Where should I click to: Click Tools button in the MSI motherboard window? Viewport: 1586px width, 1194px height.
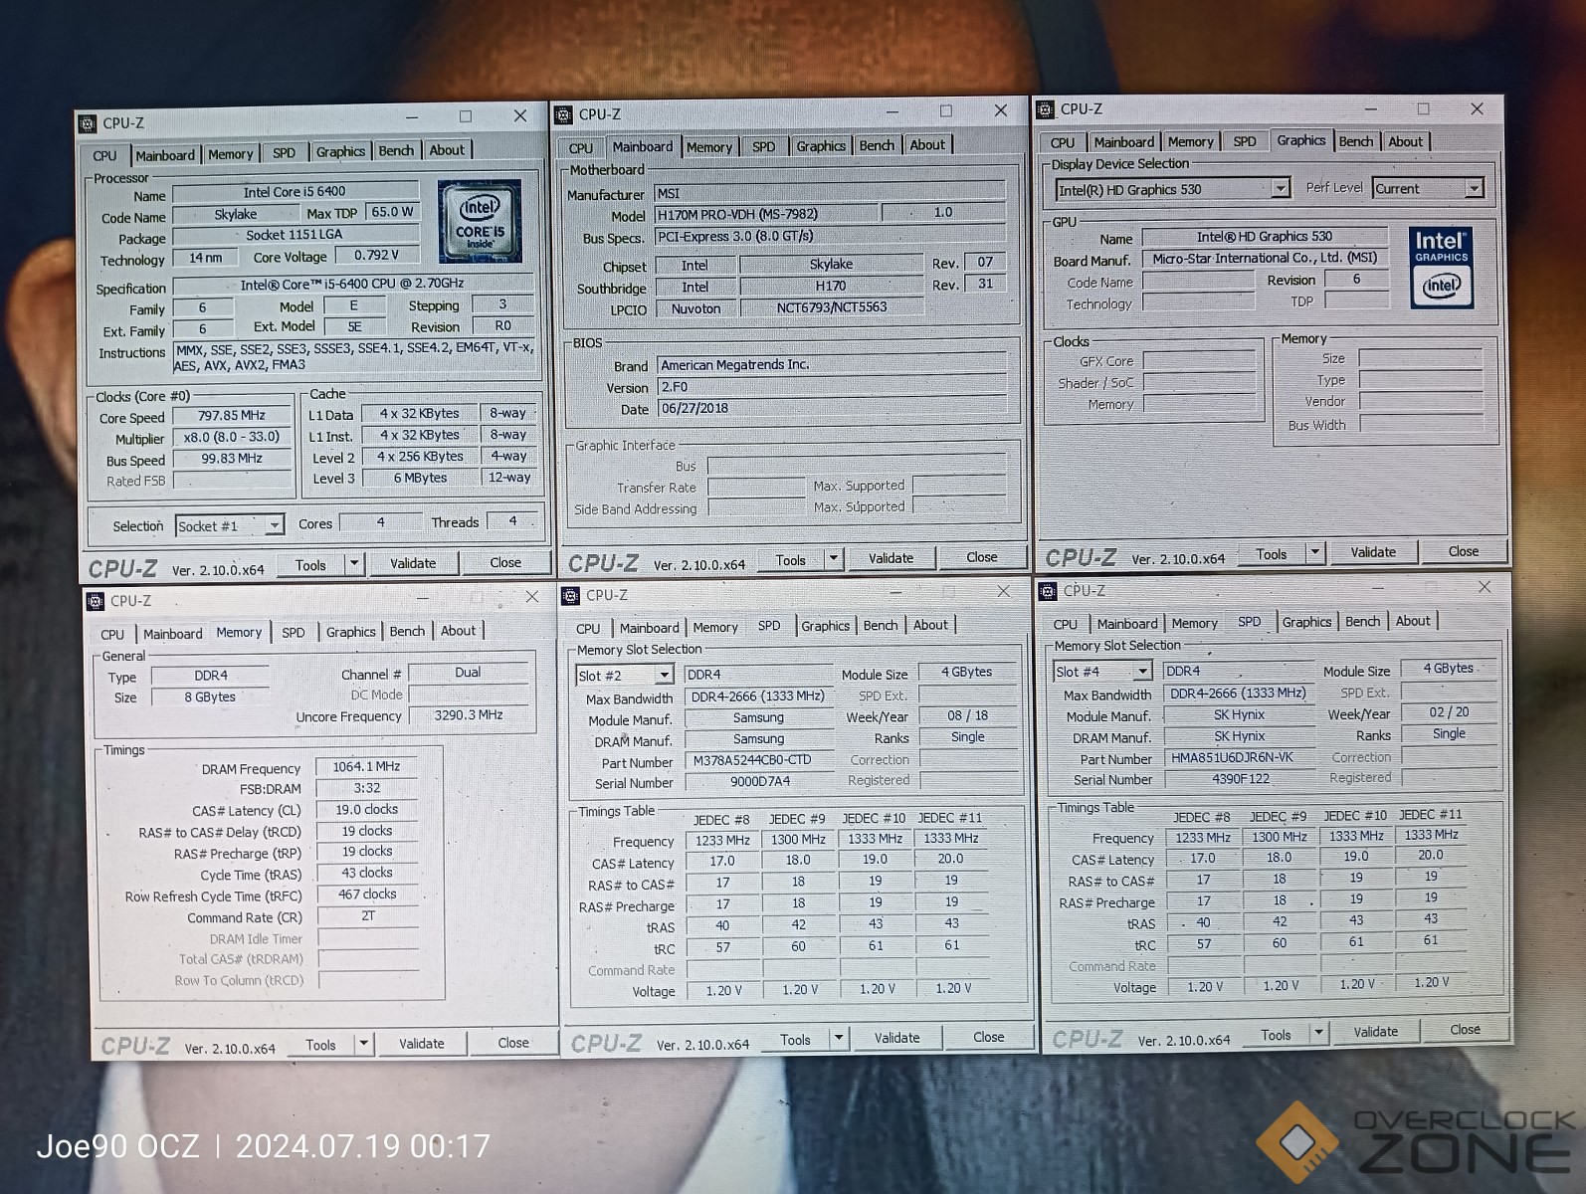point(791,560)
